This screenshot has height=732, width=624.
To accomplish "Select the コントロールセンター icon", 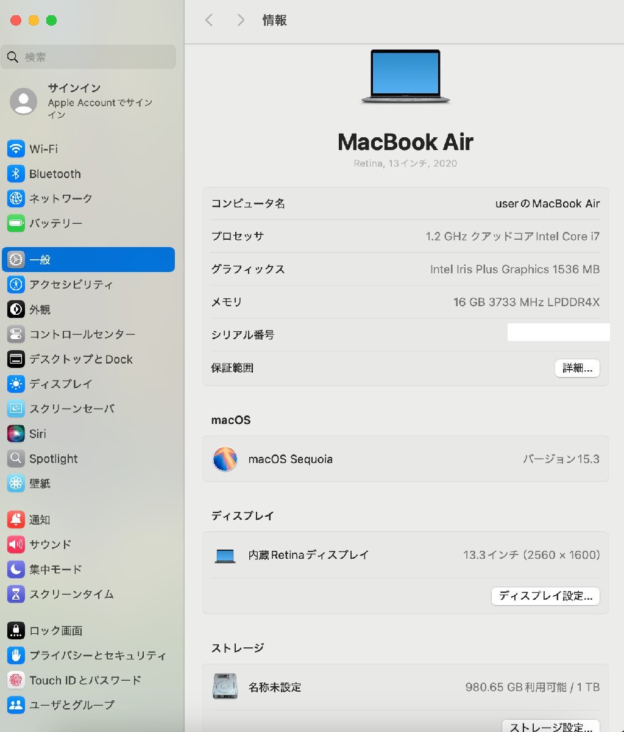I will tap(16, 334).
